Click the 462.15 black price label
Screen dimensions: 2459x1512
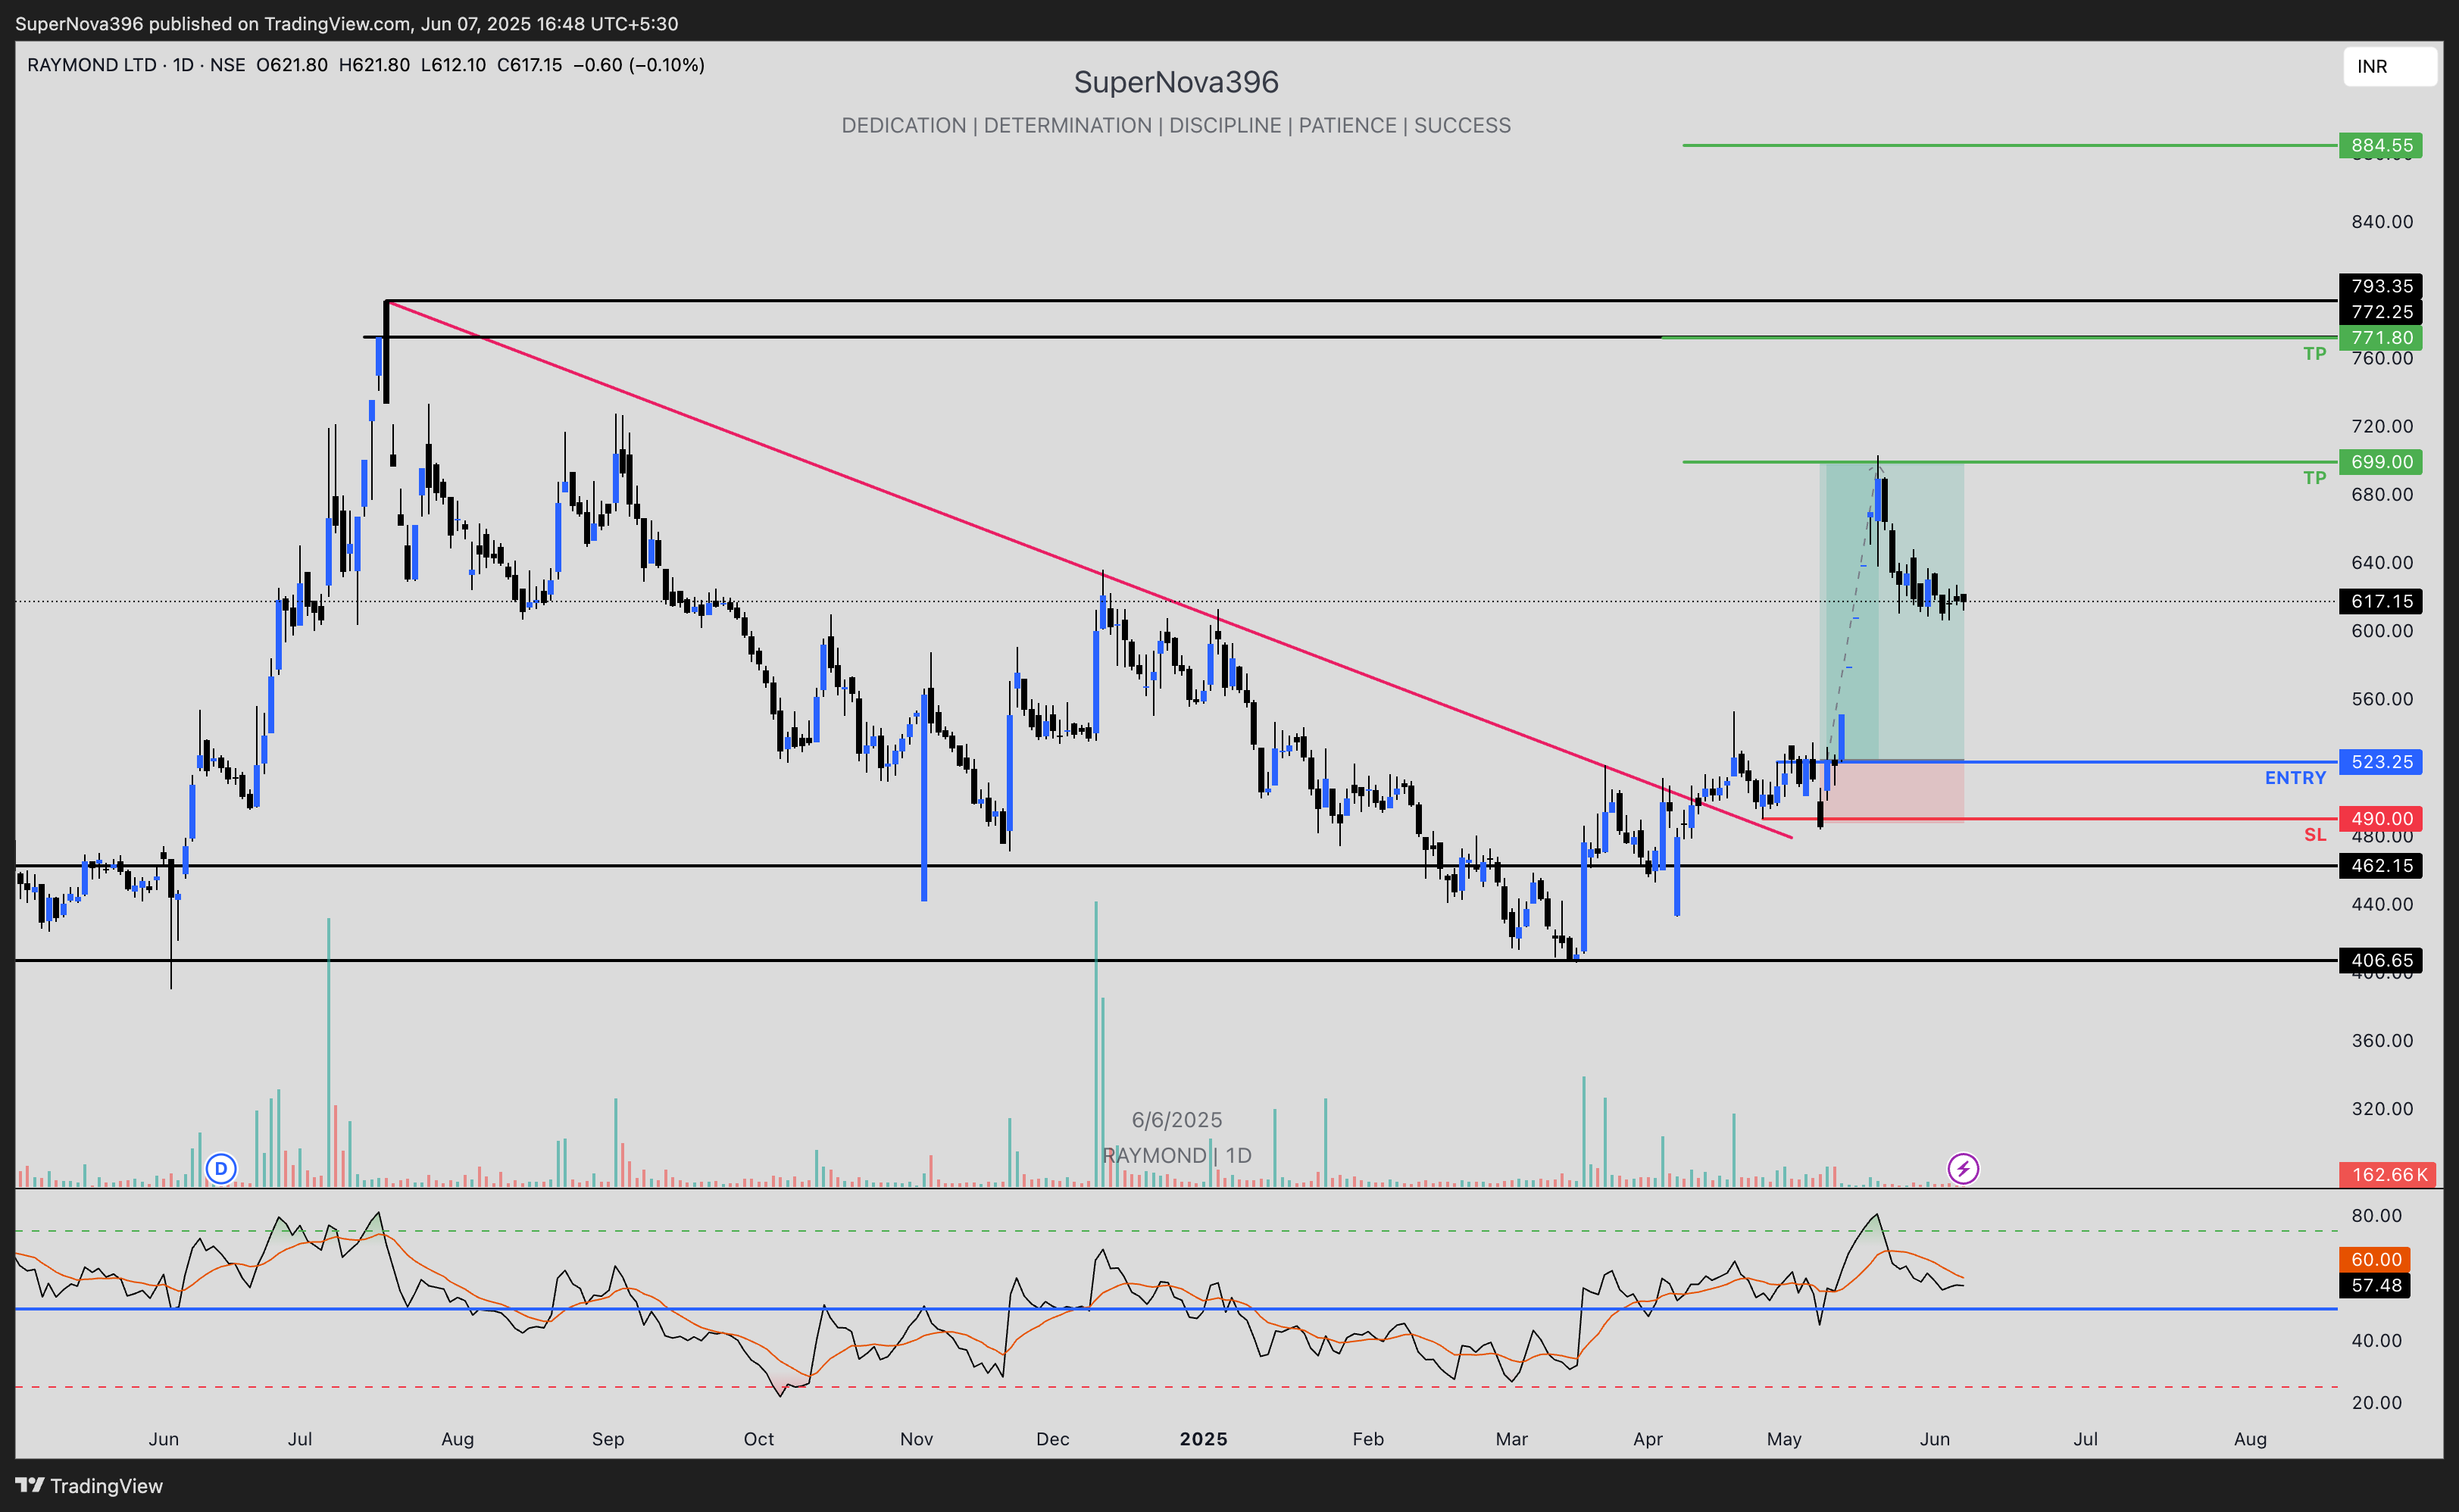point(2381,866)
